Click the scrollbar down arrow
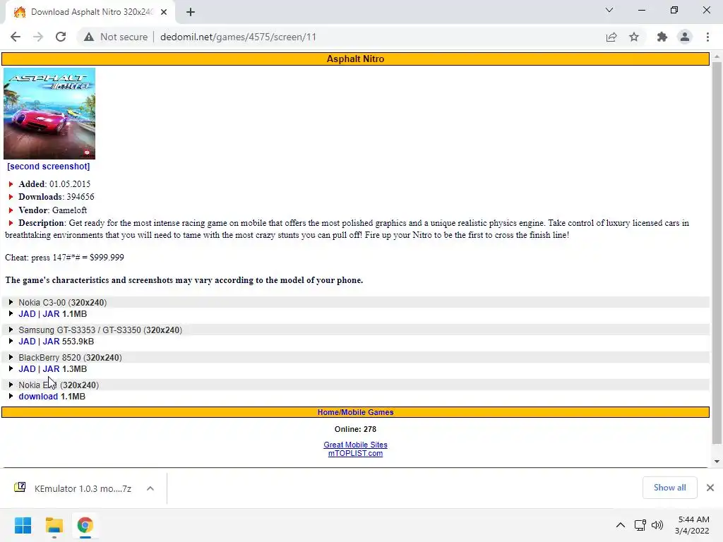Viewport: 723px width, 542px height. point(717,462)
